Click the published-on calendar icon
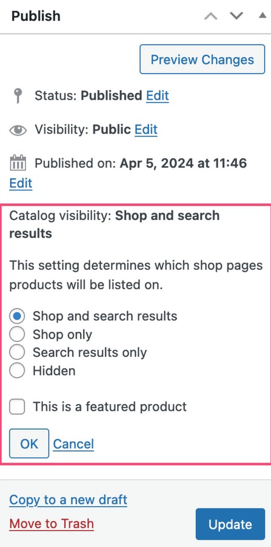This screenshot has width=271, height=547. click(18, 163)
